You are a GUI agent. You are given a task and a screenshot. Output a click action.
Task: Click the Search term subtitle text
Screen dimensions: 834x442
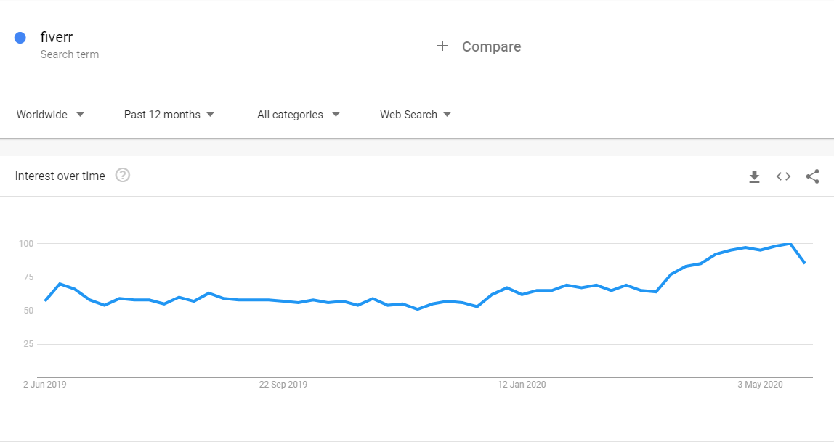pos(70,54)
